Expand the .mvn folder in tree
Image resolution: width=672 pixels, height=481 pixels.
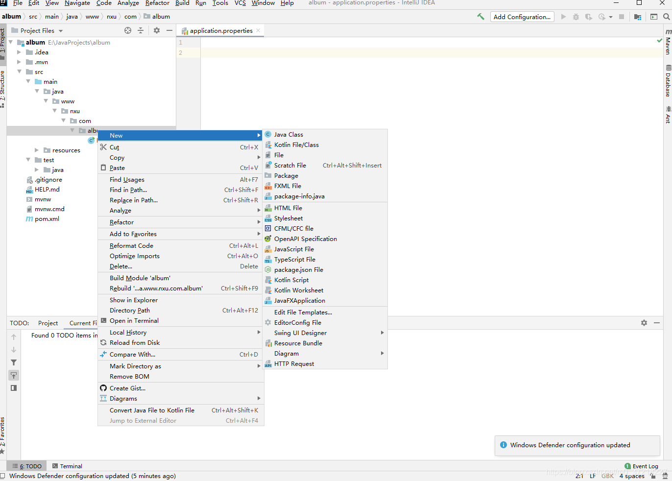(19, 62)
